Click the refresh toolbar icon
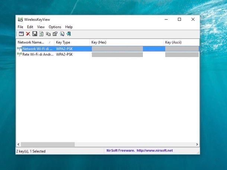The width and height of the screenshot is (227, 170). tap(41, 34)
